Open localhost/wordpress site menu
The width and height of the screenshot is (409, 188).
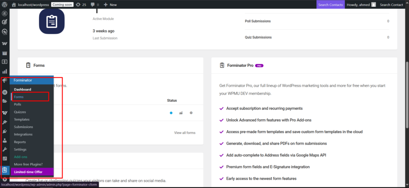coord(30,4)
